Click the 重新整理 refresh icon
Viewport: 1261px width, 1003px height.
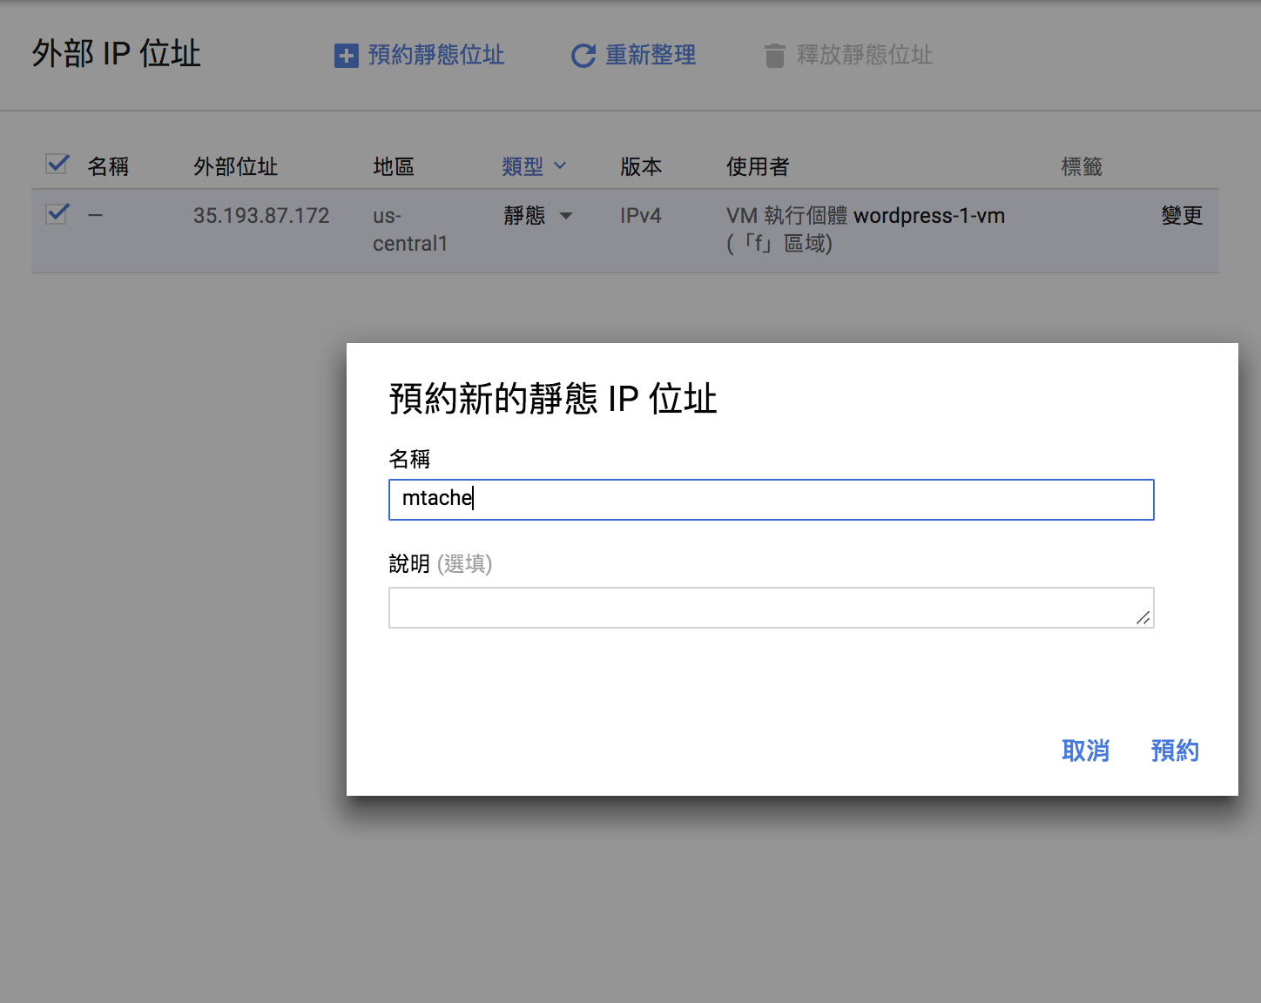click(583, 56)
